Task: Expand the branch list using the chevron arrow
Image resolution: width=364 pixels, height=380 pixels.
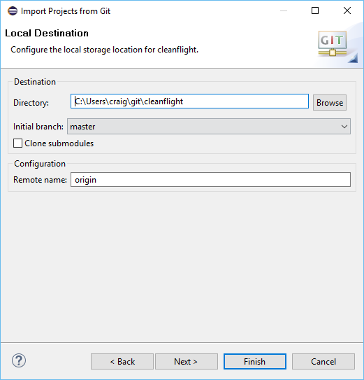Action: click(x=344, y=127)
